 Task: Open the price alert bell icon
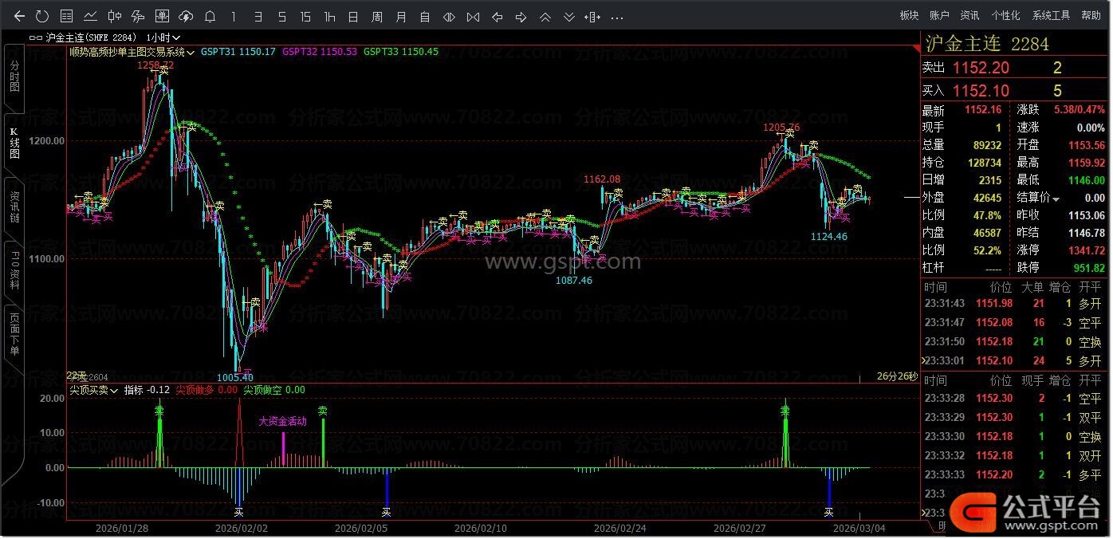210,16
